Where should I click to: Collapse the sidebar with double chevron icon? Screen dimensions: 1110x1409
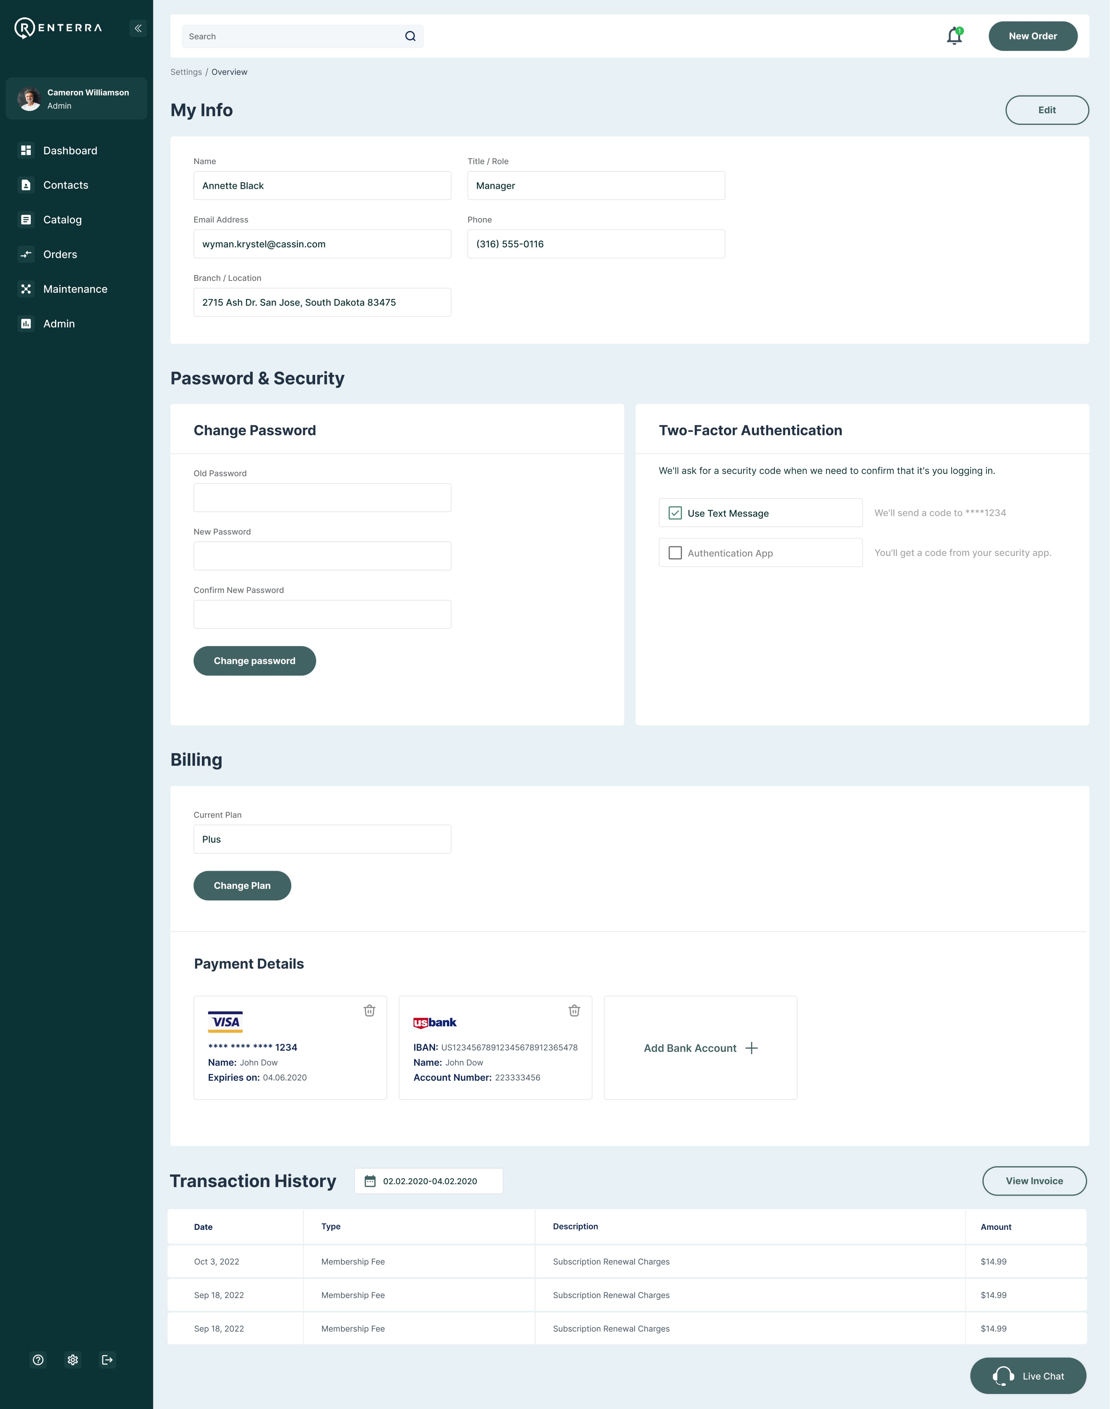(x=138, y=28)
